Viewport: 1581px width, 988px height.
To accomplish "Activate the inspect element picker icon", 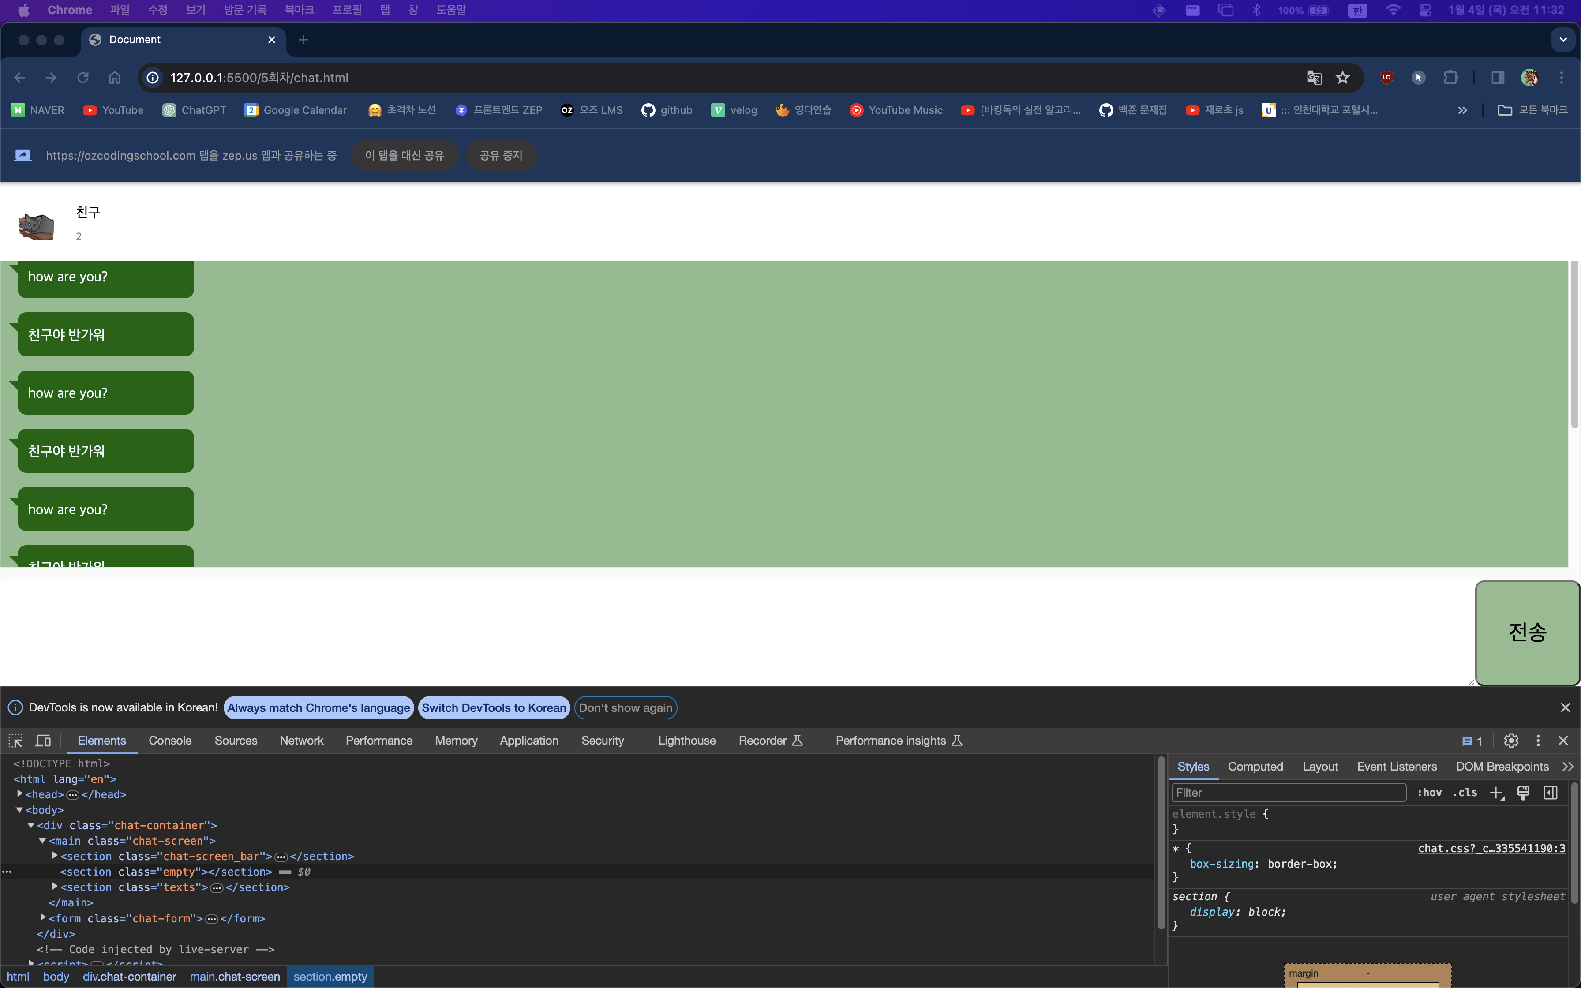I will coord(16,741).
